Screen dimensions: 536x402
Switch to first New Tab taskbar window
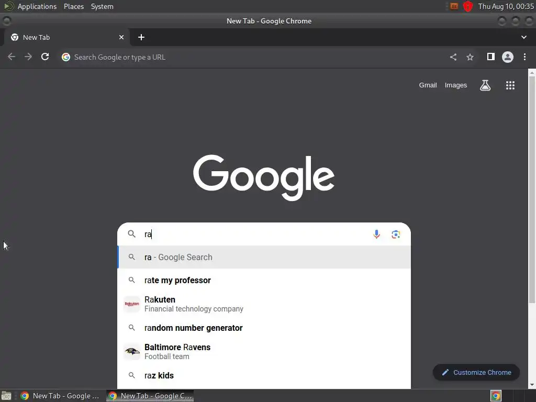point(60,396)
